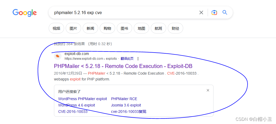Image resolution: width=276 pixels, height=124 pixels.
Task: Open PHPMailer < 5.2.18 Remote Code Execution result
Action: point(123,66)
